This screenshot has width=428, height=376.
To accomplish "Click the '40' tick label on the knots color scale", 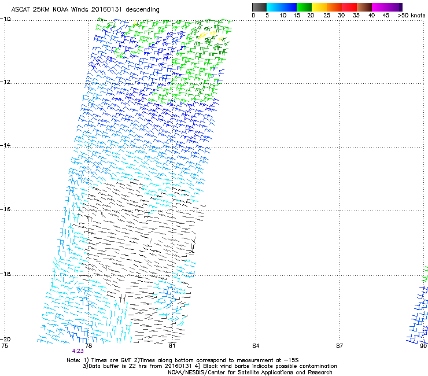I will (371, 16).
